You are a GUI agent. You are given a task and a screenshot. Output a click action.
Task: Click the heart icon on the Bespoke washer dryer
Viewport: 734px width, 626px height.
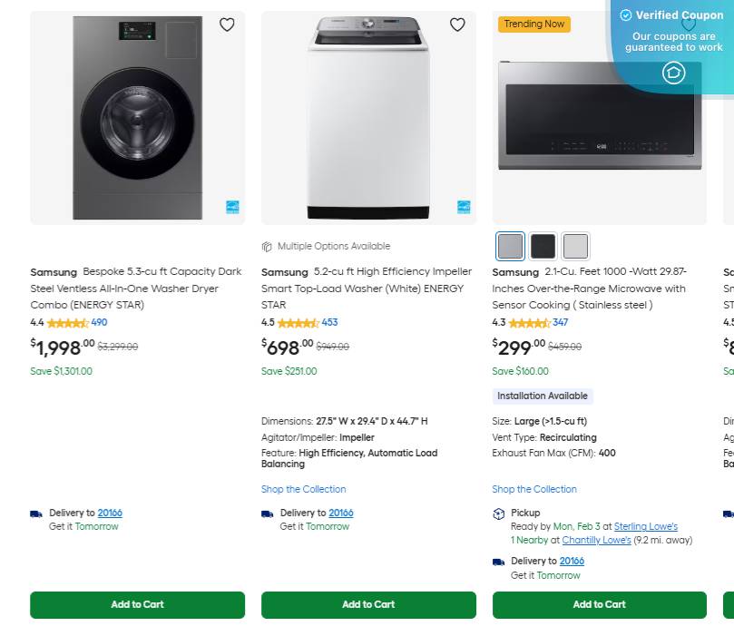(227, 24)
